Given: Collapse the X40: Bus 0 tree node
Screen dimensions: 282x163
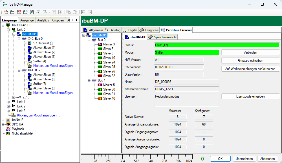Looking at the screenshot, I should click(x=19, y=39).
